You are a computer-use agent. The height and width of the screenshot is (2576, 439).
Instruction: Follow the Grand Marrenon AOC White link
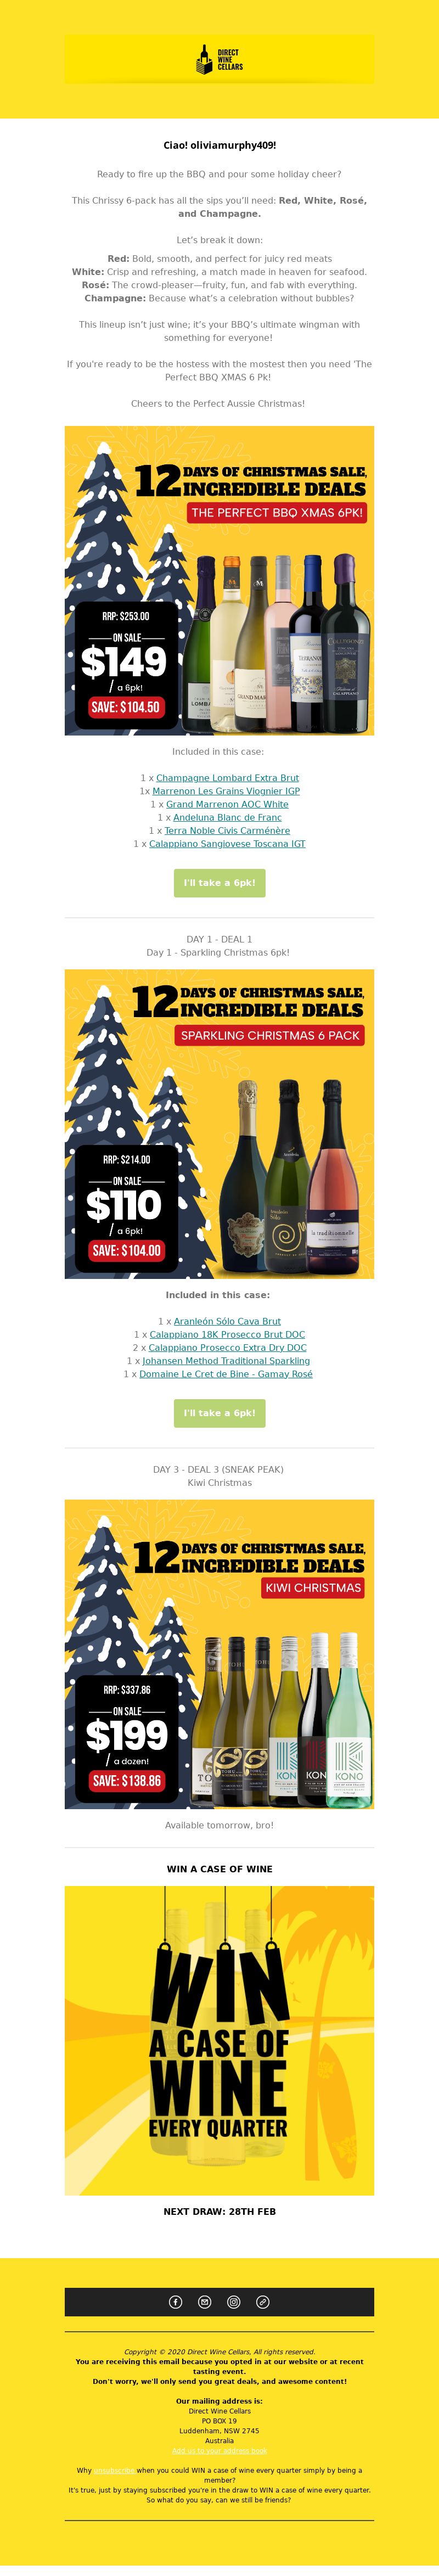point(227,803)
